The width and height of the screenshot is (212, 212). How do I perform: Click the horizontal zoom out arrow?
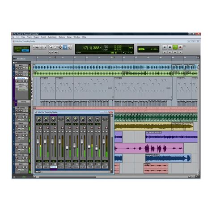(x=34, y=47)
